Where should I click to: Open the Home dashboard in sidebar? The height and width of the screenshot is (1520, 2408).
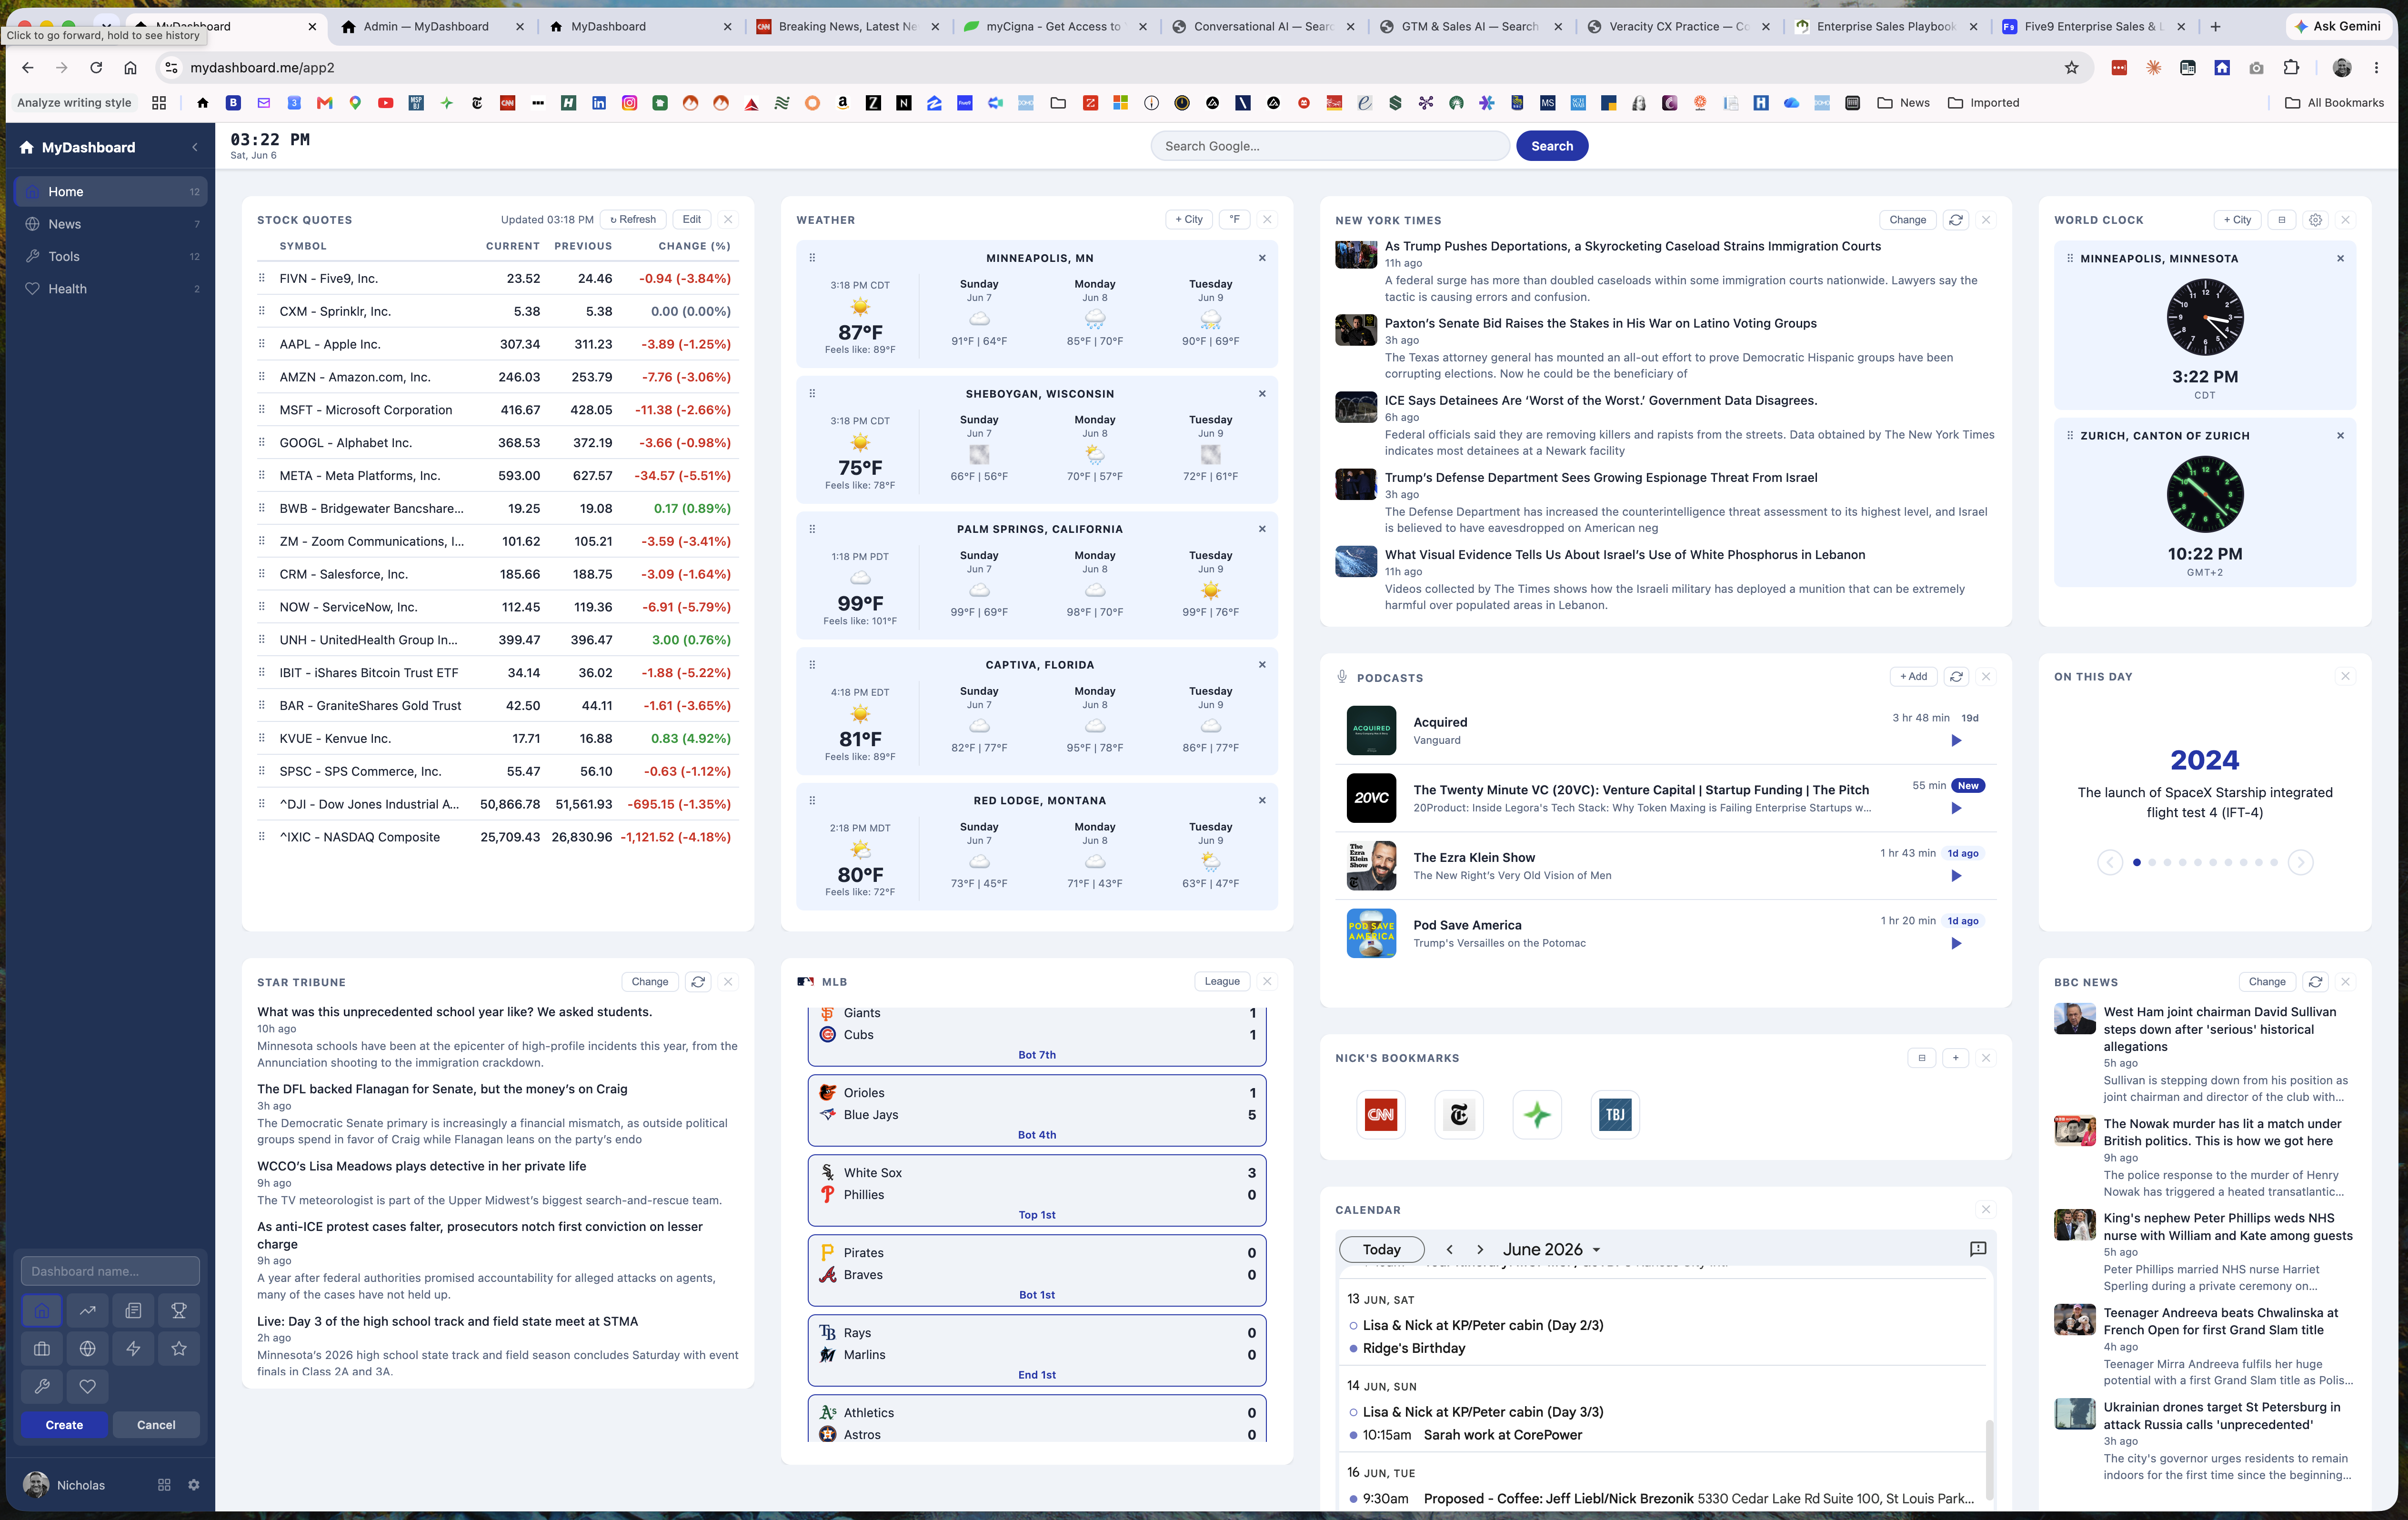pos(111,192)
